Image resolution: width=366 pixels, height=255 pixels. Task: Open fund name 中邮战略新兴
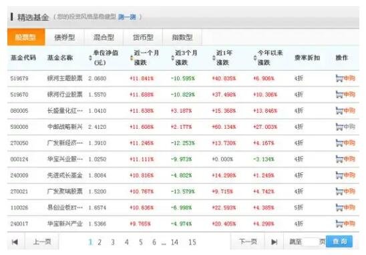coord(65,127)
